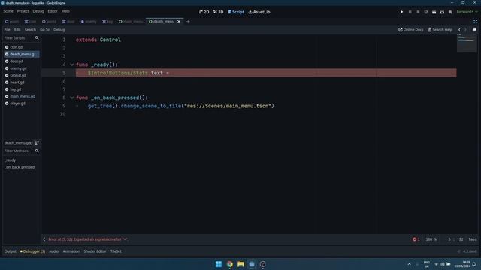Collapse the _on_back_pressed function fold arrow
This screenshot has height=270, width=481.
point(72,97)
